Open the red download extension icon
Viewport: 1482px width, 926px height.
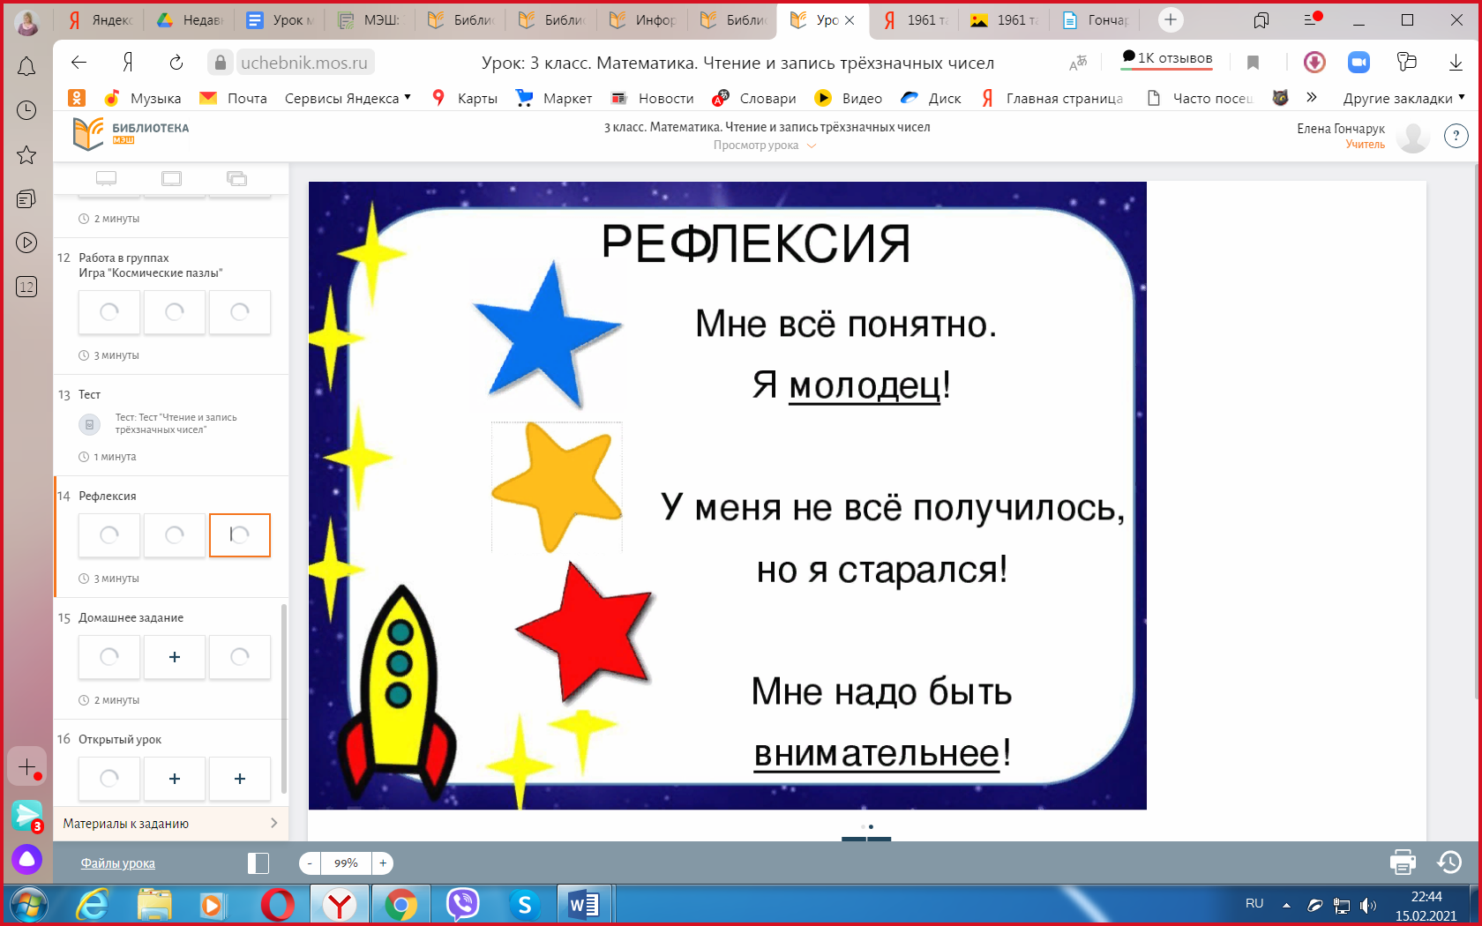point(1314,62)
